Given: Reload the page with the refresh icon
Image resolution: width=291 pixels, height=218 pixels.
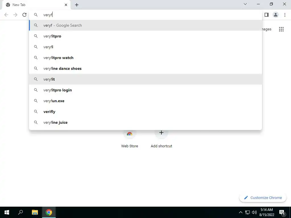Looking at the screenshot, I should tap(24, 15).
